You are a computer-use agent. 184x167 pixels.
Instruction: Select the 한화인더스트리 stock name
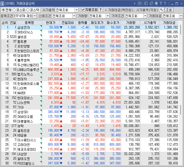(x=28, y=51)
